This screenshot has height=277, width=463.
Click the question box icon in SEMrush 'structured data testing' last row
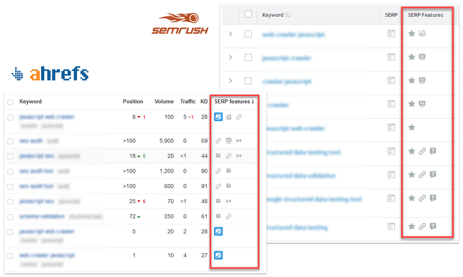tap(433, 226)
